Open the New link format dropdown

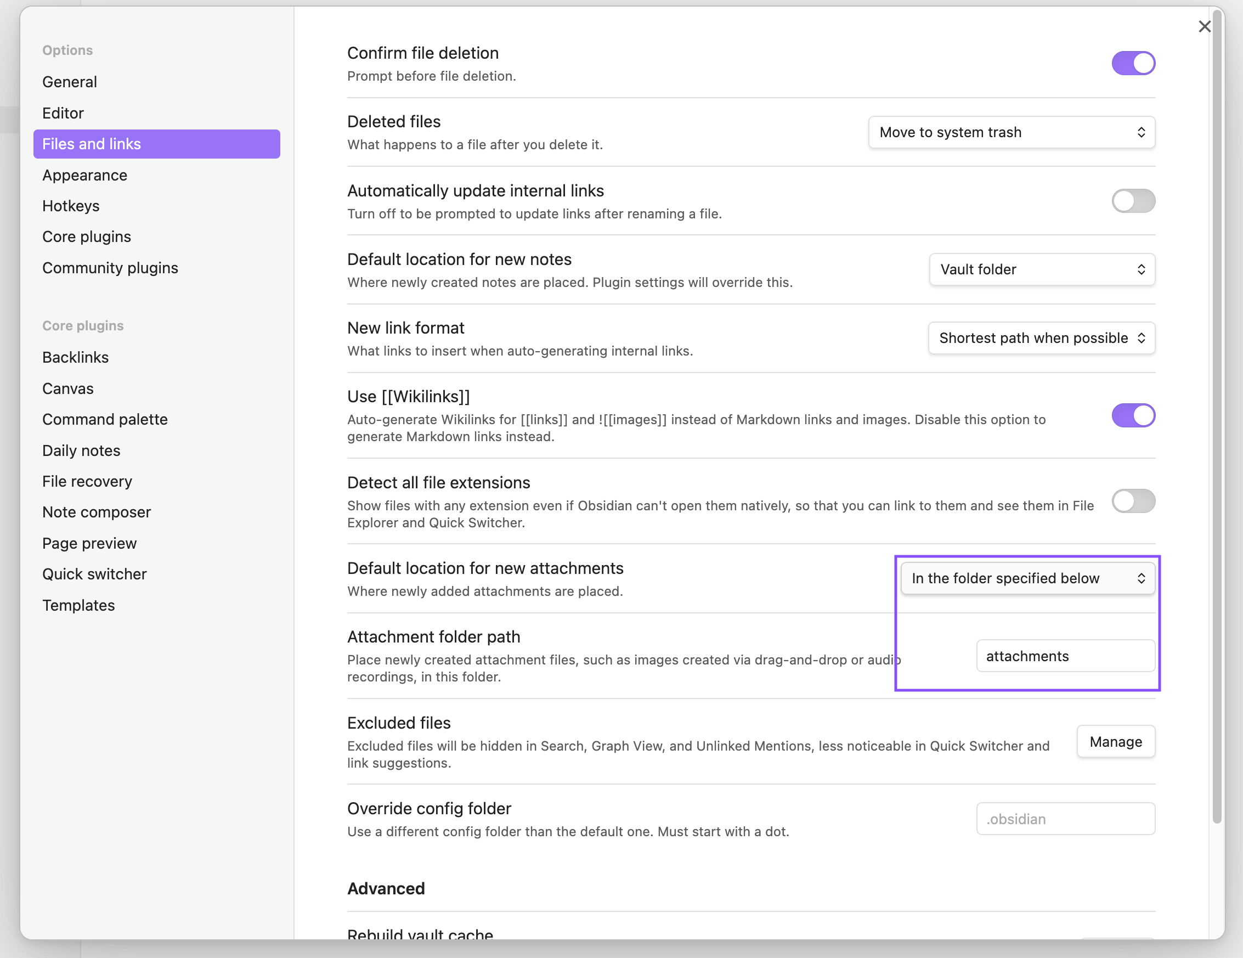[x=1041, y=338]
